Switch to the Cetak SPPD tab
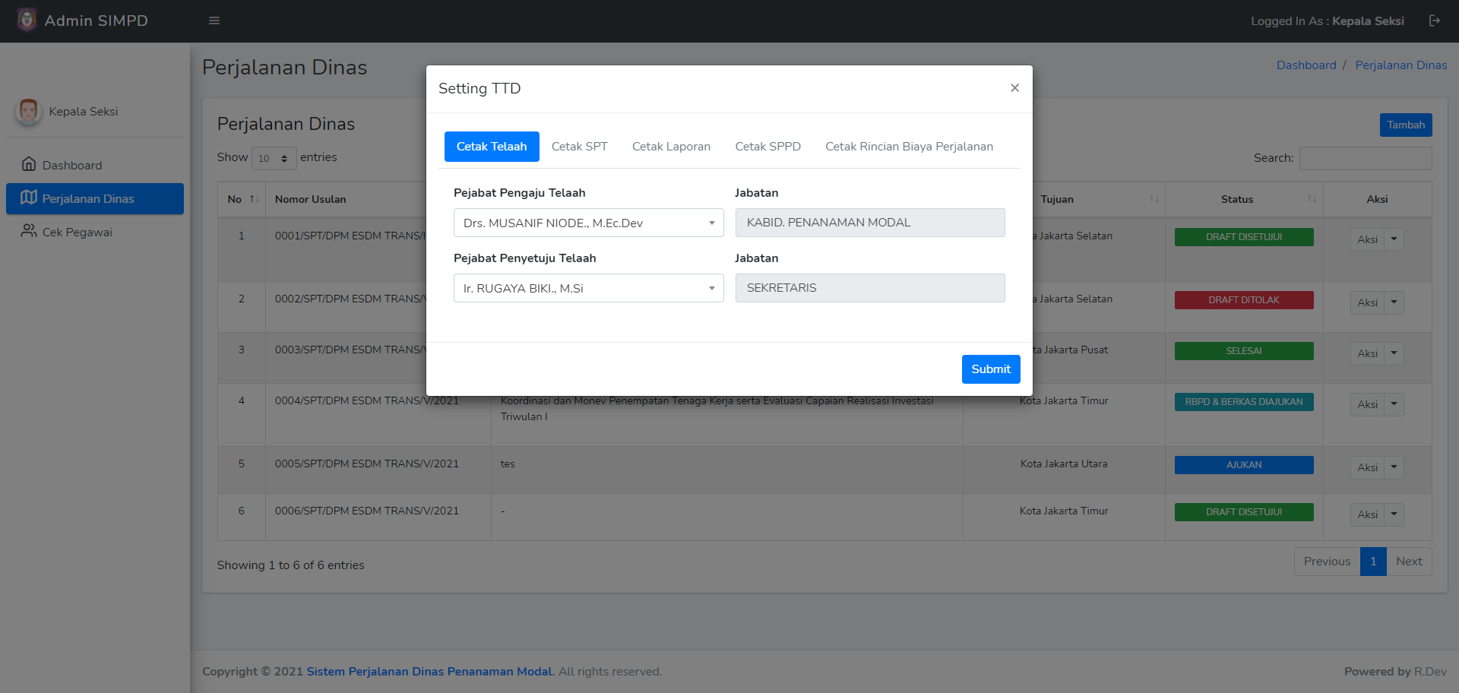Viewport: 1459px width, 693px height. (767, 146)
